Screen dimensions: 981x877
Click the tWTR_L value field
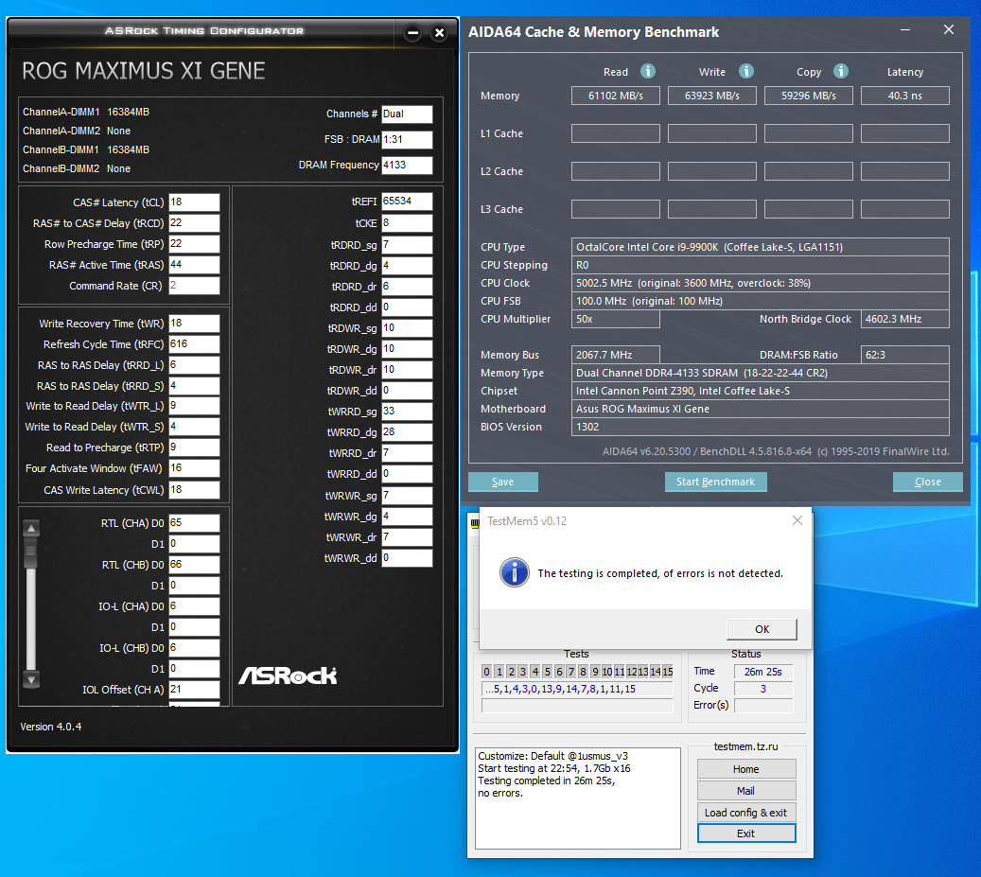point(195,406)
